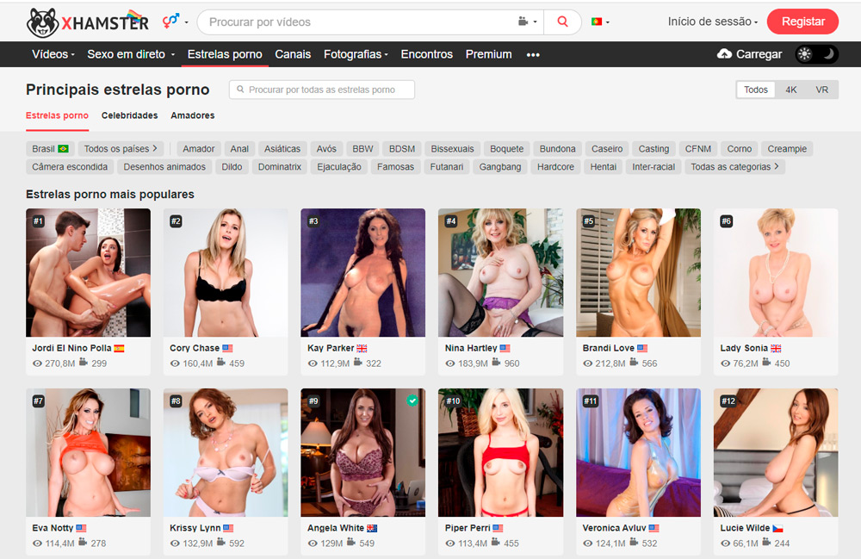Select the Famosas category chip
Image resolution: width=861 pixels, height=559 pixels.
coord(395,167)
